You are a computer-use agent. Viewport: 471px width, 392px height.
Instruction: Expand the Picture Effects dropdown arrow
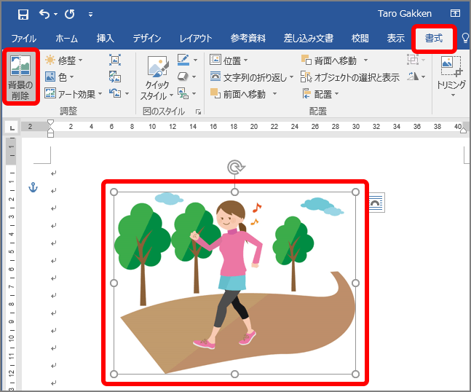[194, 77]
